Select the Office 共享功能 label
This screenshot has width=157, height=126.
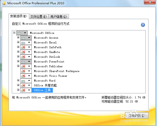(x=45, y=85)
